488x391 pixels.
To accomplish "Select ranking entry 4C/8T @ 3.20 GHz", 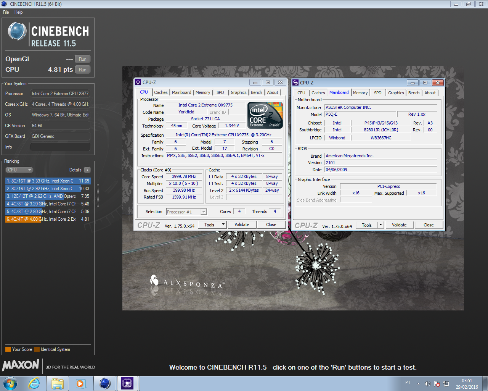I will 48,204.
